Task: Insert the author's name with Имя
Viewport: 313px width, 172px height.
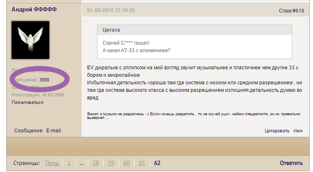Action: coord(298,131)
